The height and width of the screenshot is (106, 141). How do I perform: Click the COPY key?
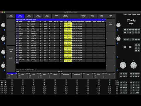pos(138,74)
